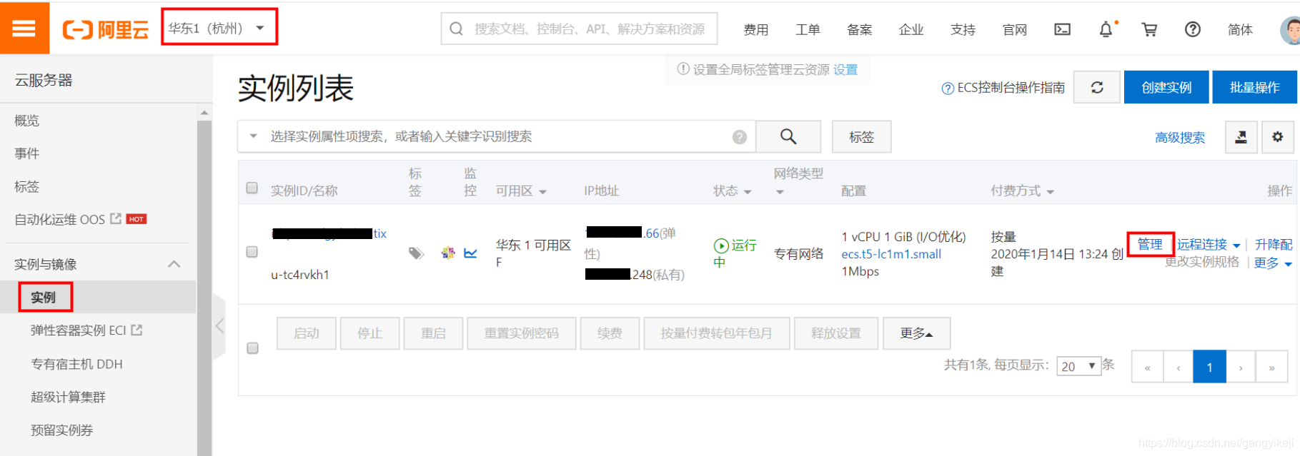
Task: Click the external-link icon beside 自动化运维 OOS
Action: point(115,219)
